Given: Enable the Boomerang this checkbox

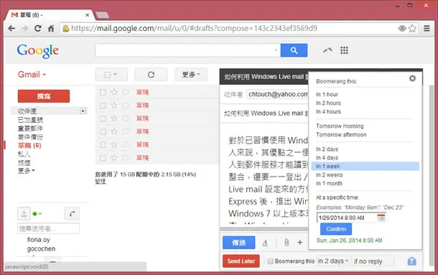Looking at the screenshot, I should point(270,261).
